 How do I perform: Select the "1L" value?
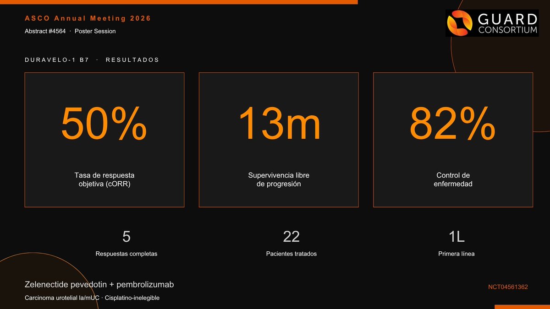pos(456,237)
